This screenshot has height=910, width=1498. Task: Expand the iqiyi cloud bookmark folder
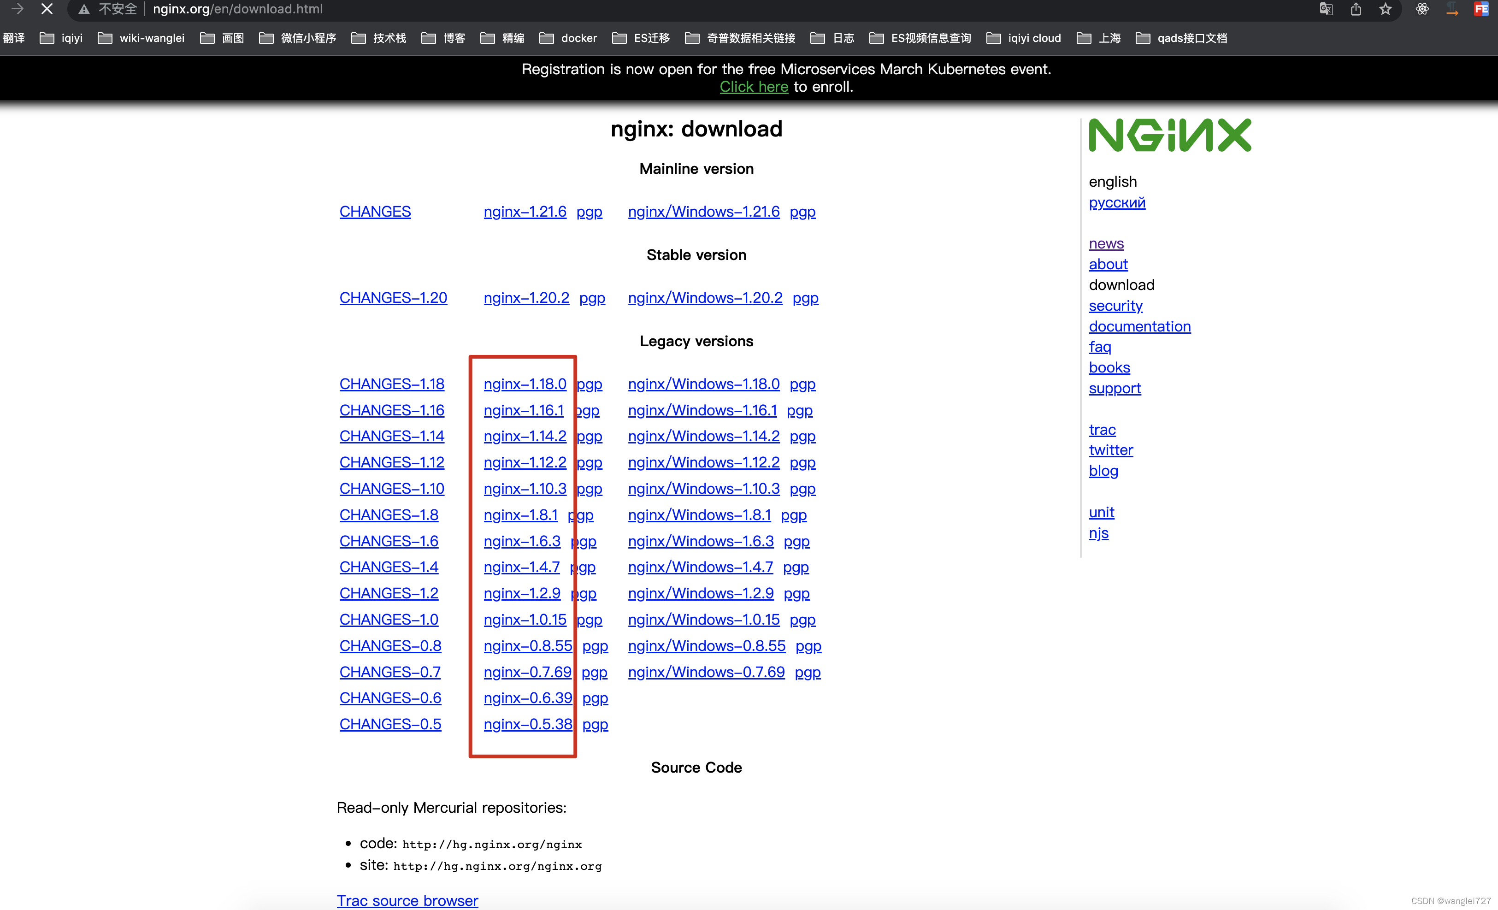1024,38
